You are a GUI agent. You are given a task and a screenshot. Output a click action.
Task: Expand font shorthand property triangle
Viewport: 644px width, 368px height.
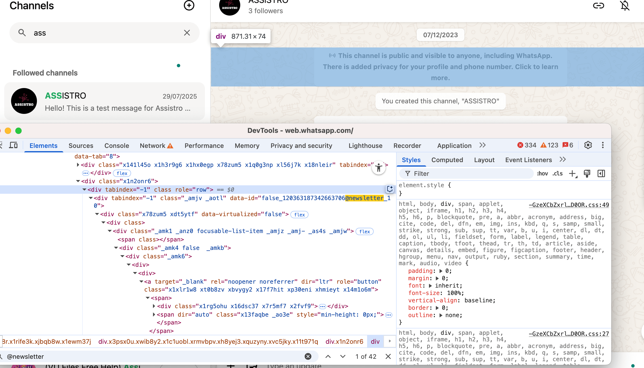tap(431, 286)
